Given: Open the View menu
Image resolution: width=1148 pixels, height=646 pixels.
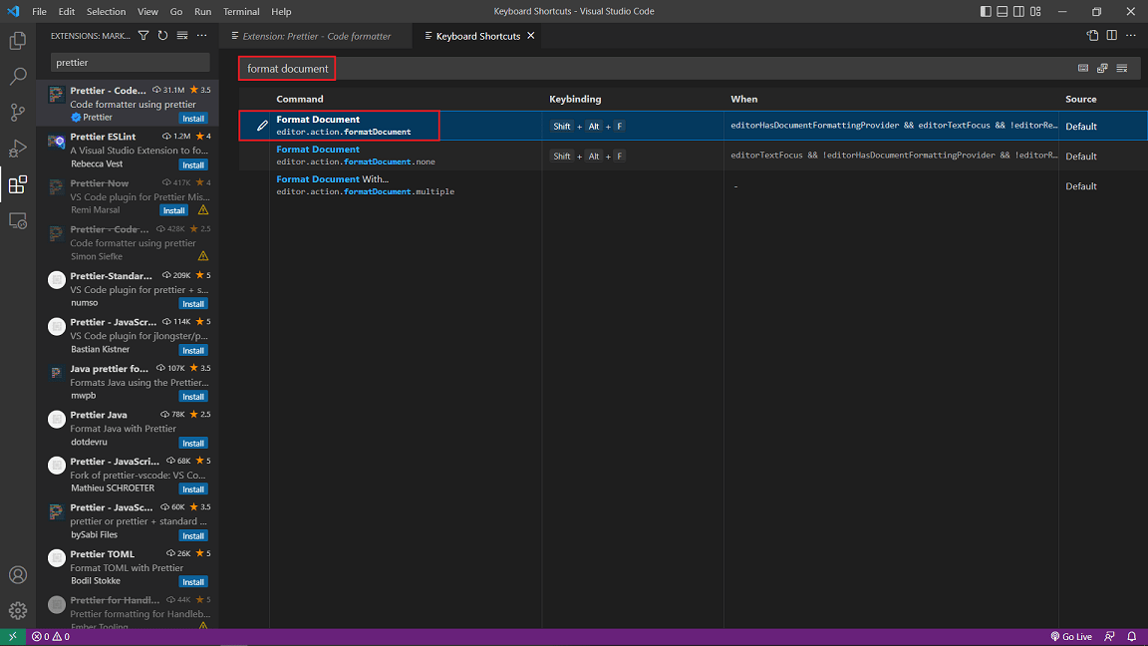Looking at the screenshot, I should (147, 12).
